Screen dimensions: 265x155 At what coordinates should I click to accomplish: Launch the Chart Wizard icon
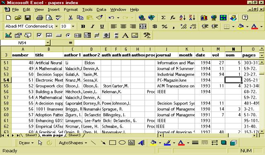click(204, 17)
